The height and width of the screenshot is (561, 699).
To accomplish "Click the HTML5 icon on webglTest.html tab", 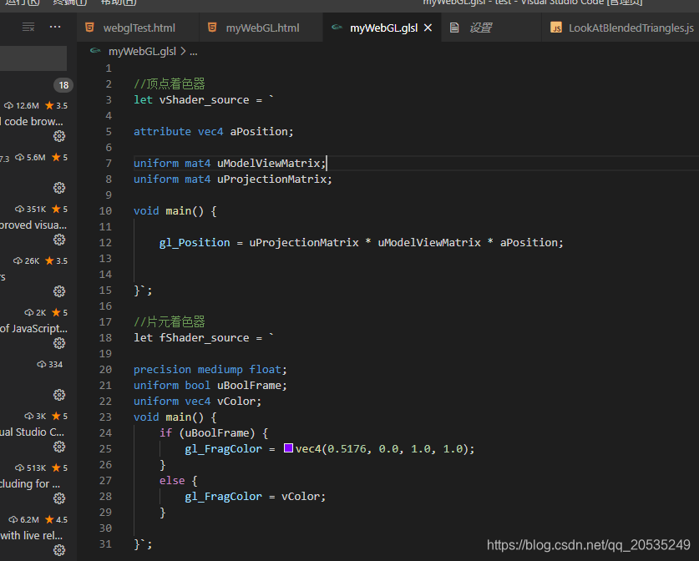I will [89, 27].
